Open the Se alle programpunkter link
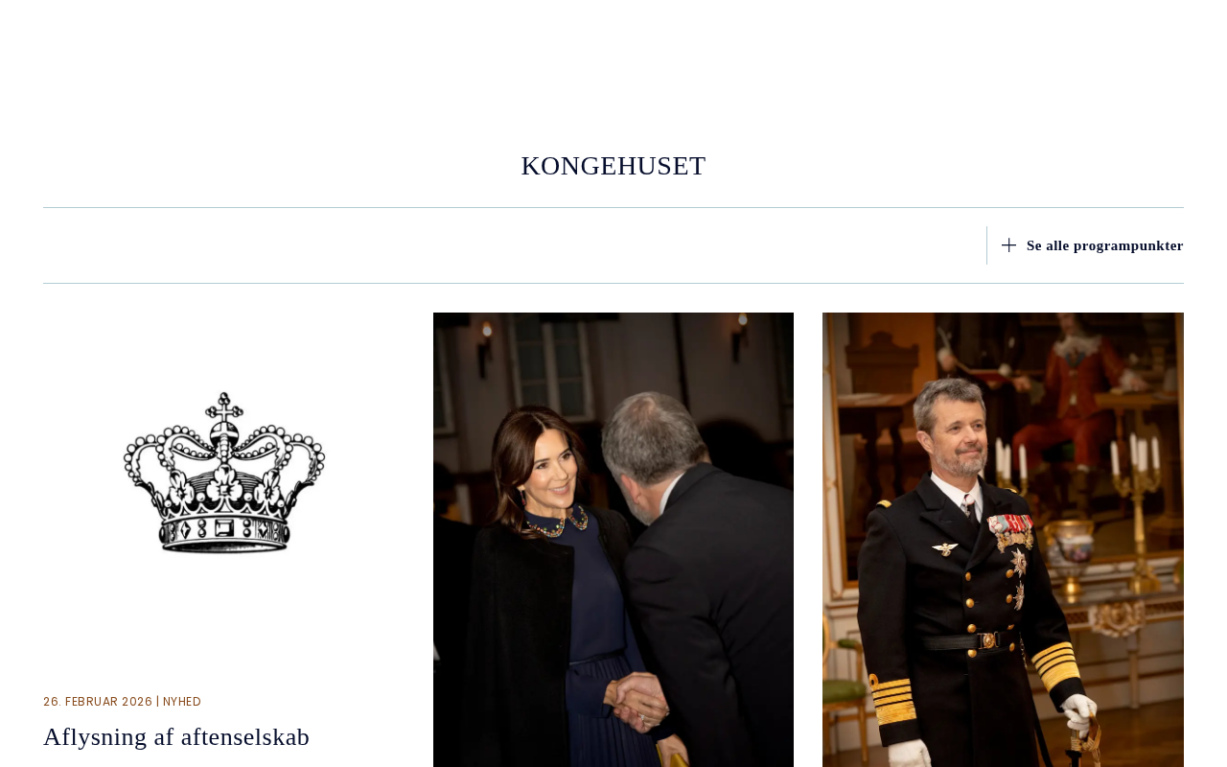The image size is (1227, 767). (x=1104, y=245)
